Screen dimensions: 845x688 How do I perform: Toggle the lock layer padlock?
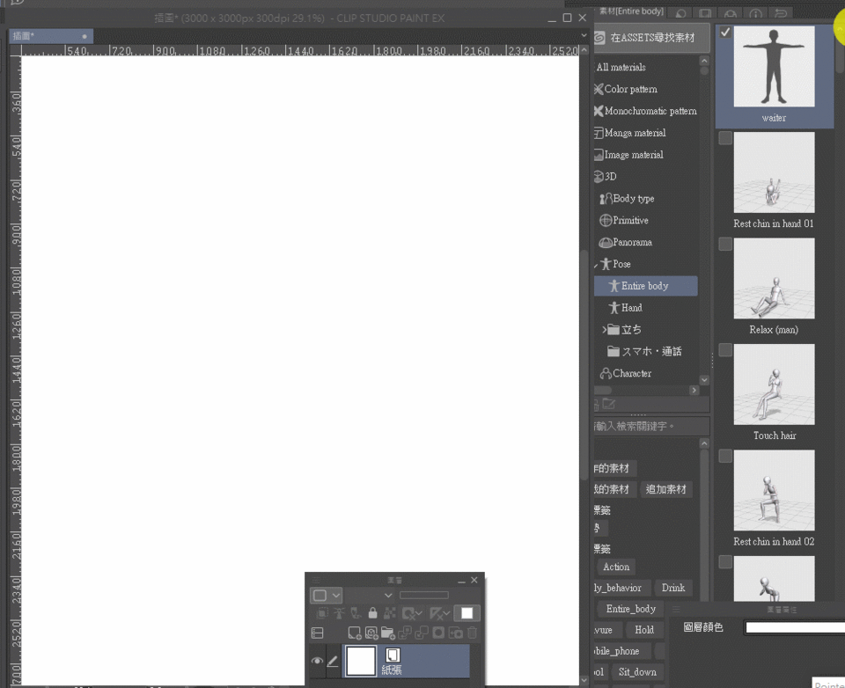(372, 612)
